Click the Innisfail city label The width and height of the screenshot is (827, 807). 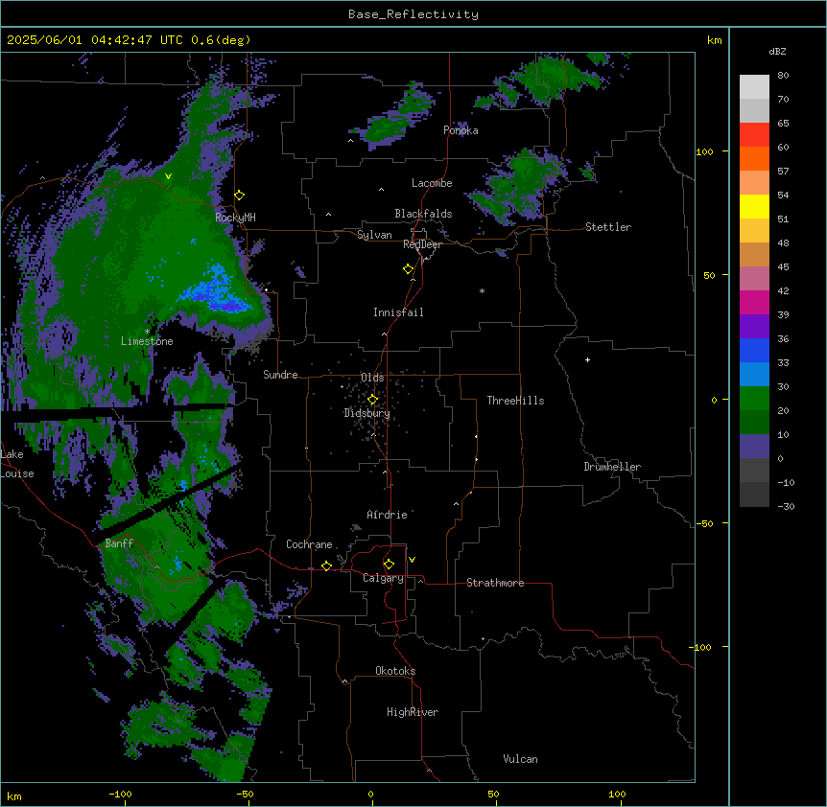pyautogui.click(x=398, y=312)
